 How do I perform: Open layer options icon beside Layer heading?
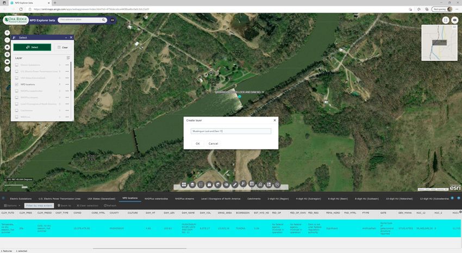[x=68, y=58]
